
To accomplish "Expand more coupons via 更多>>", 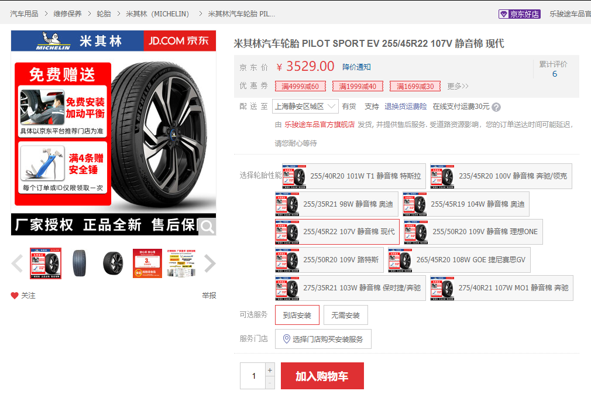I will tap(458, 87).
